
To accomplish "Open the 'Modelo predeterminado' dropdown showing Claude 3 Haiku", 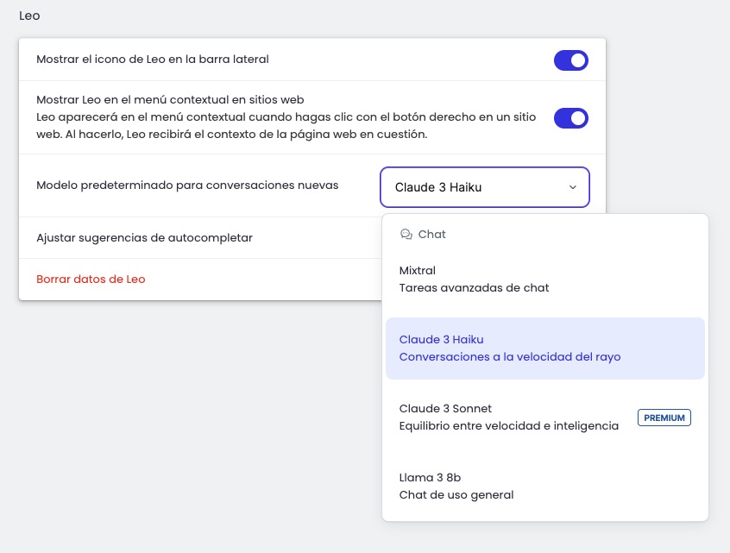I will pyautogui.click(x=484, y=186).
